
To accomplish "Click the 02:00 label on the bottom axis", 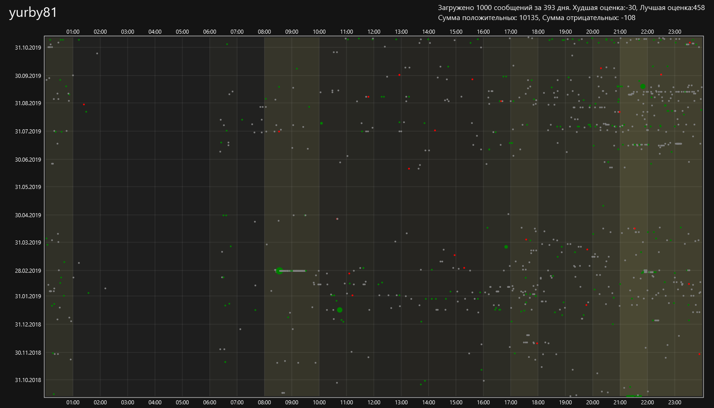I will coord(100,403).
